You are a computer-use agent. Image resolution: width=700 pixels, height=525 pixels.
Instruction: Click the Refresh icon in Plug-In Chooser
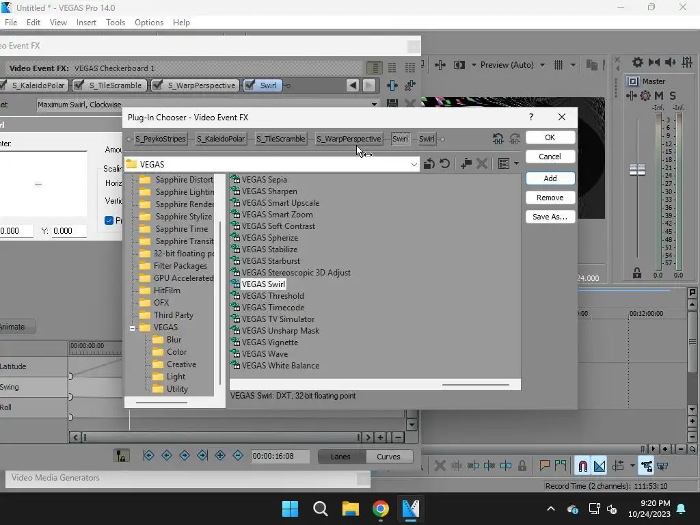click(444, 164)
